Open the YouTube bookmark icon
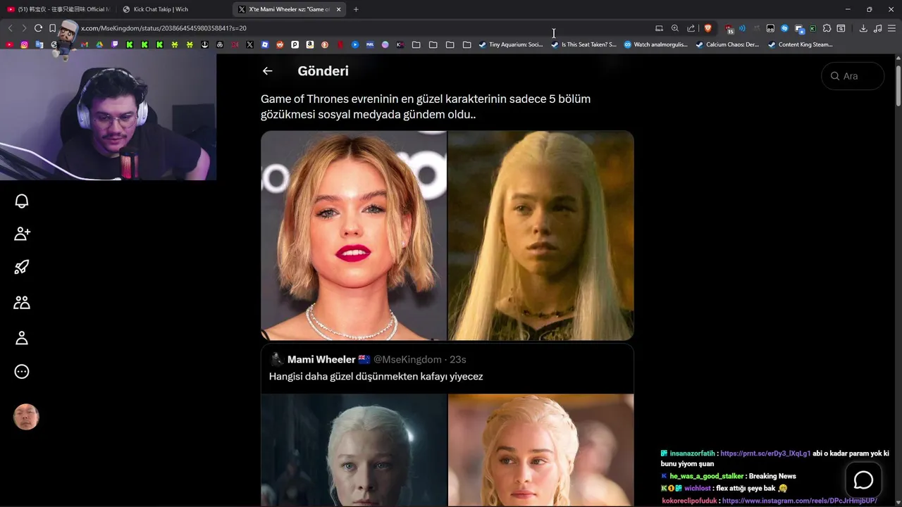 point(9,44)
